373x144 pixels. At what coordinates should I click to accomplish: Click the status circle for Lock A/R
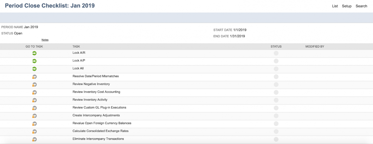point(276,53)
